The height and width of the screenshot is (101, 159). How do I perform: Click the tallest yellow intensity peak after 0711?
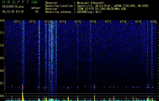coord(22,96)
